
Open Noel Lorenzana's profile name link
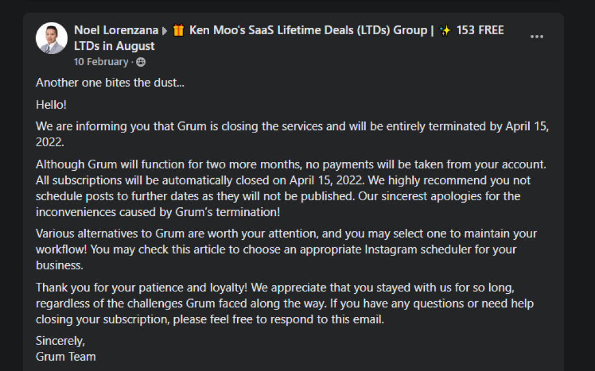[116, 30]
